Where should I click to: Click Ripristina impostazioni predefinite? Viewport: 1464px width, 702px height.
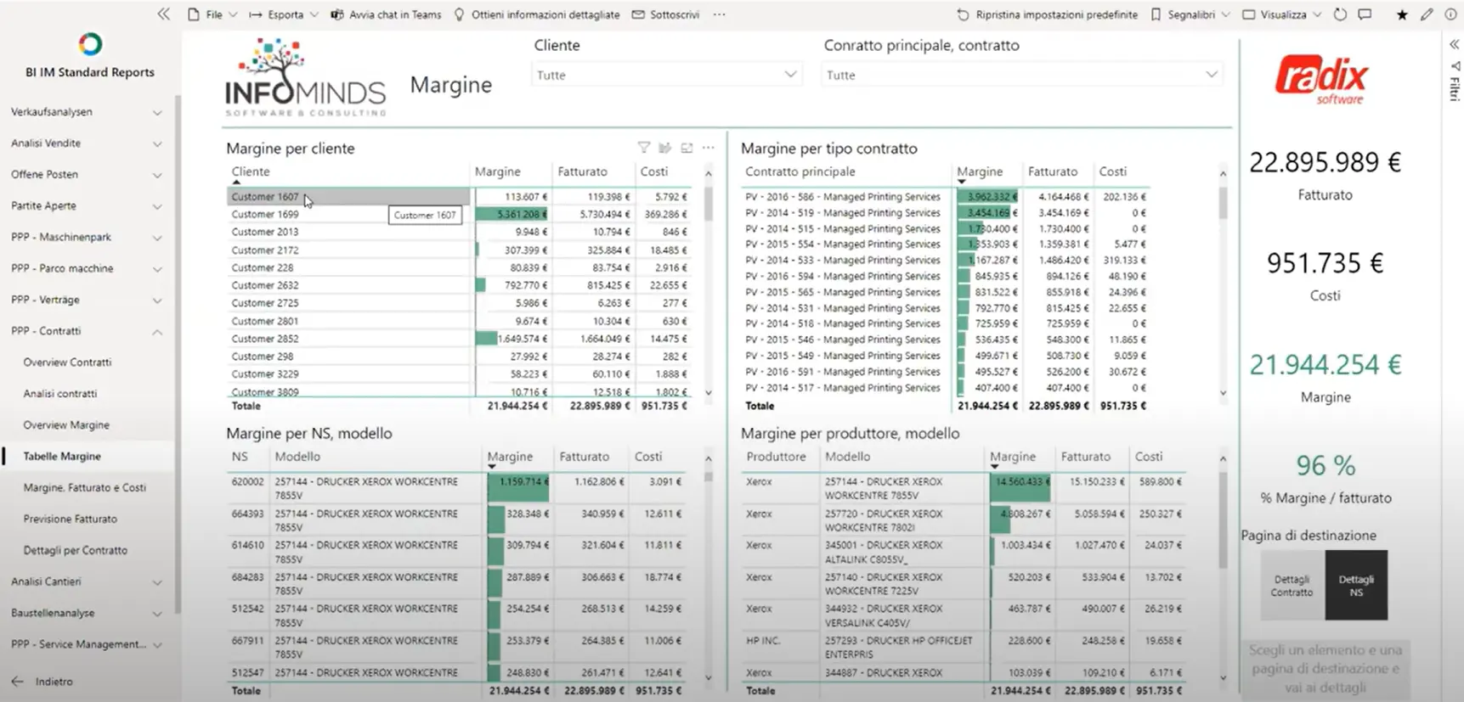pos(1047,14)
